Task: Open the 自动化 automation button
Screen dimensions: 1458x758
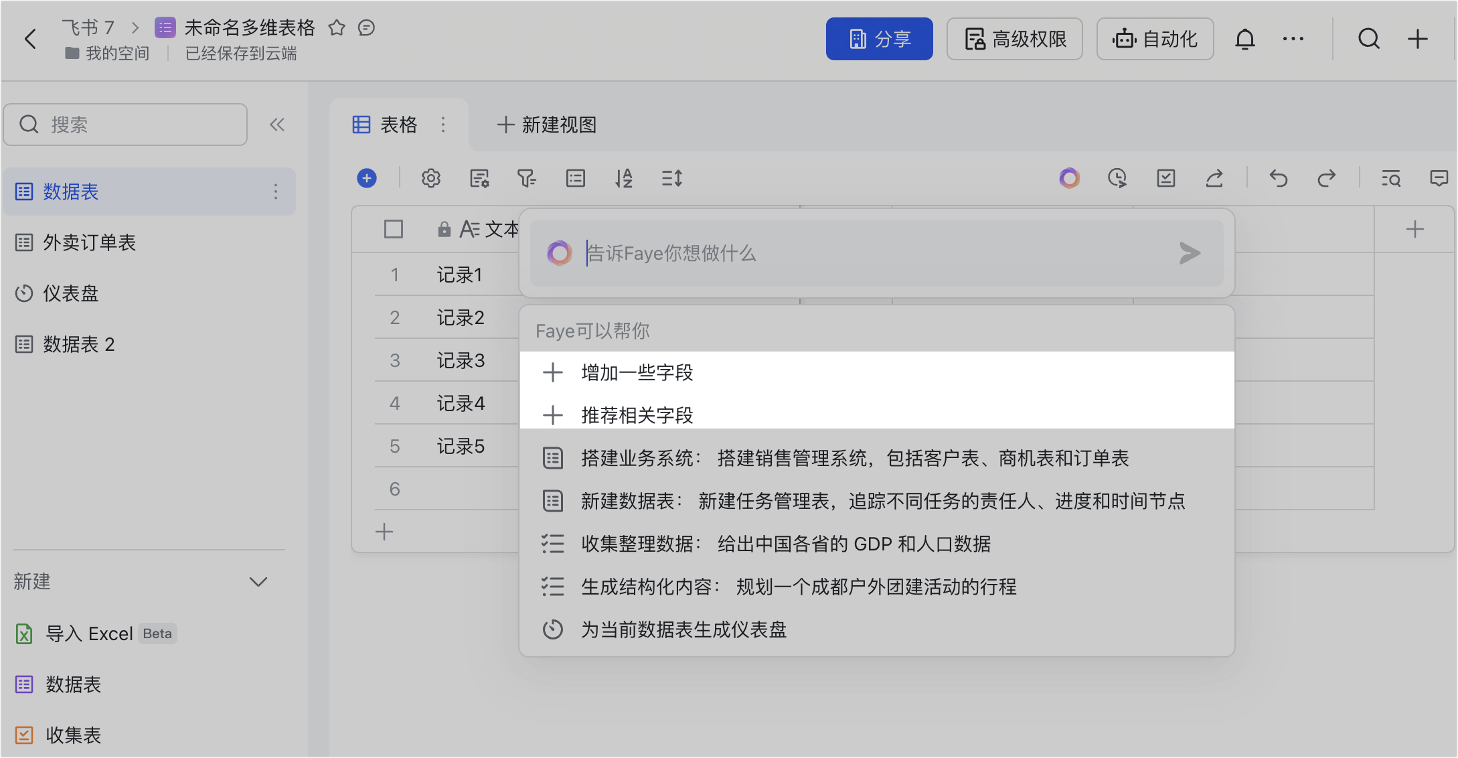Action: 1155,39
